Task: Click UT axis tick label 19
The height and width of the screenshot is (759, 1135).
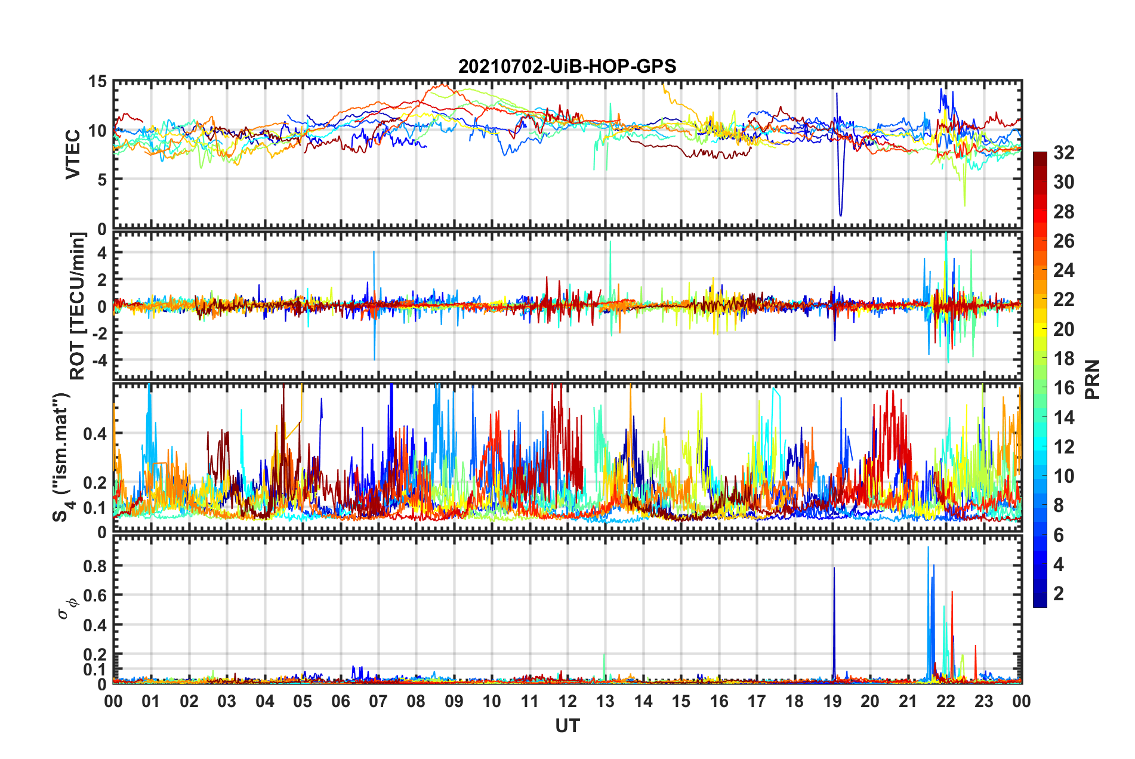Action: click(x=832, y=701)
